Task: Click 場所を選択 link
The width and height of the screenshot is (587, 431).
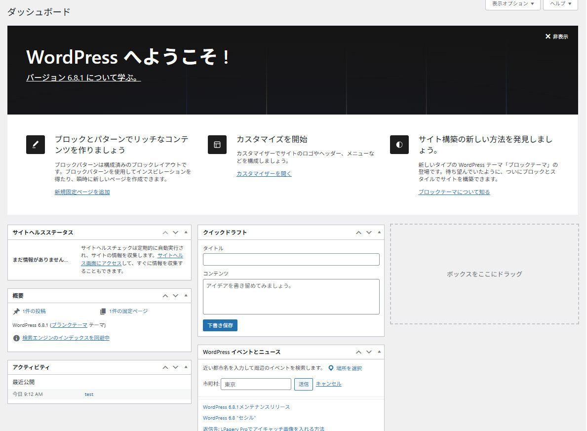Action: click(x=349, y=368)
